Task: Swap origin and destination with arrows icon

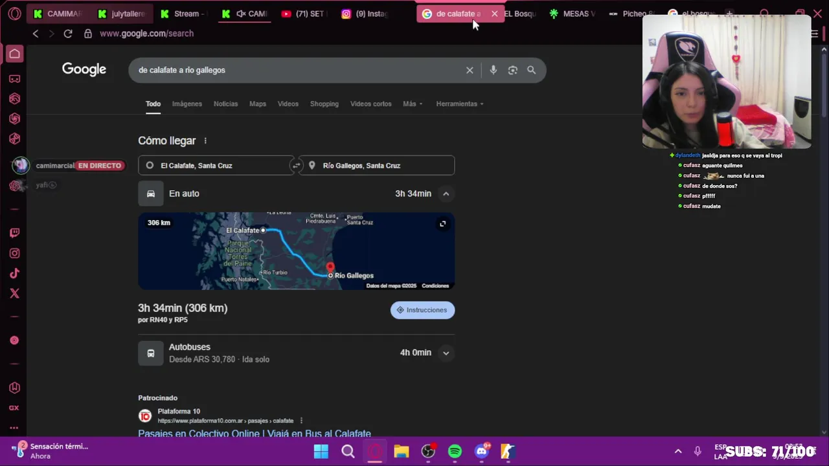Action: click(296, 166)
